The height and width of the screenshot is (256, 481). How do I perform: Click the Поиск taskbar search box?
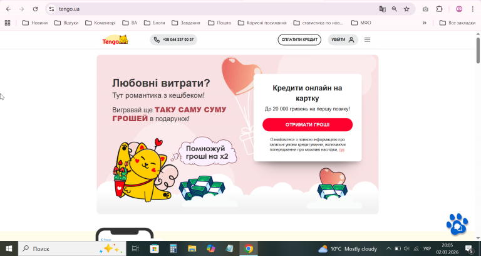coord(72,248)
